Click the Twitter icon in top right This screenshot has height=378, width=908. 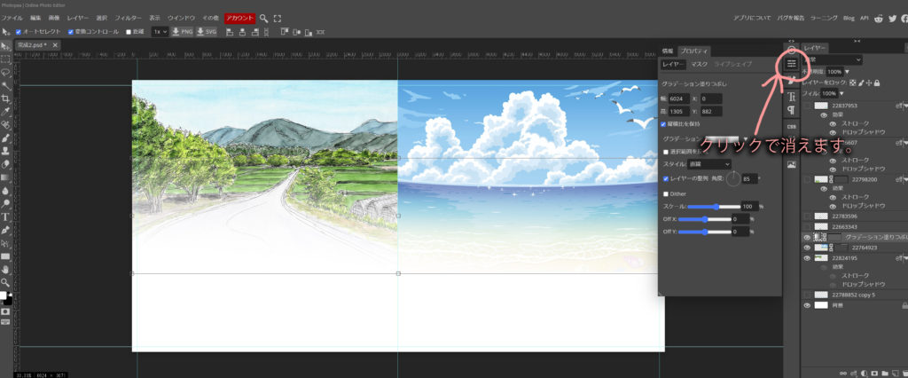[889, 18]
